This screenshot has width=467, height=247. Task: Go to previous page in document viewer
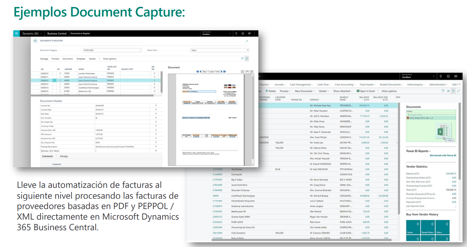point(200,72)
